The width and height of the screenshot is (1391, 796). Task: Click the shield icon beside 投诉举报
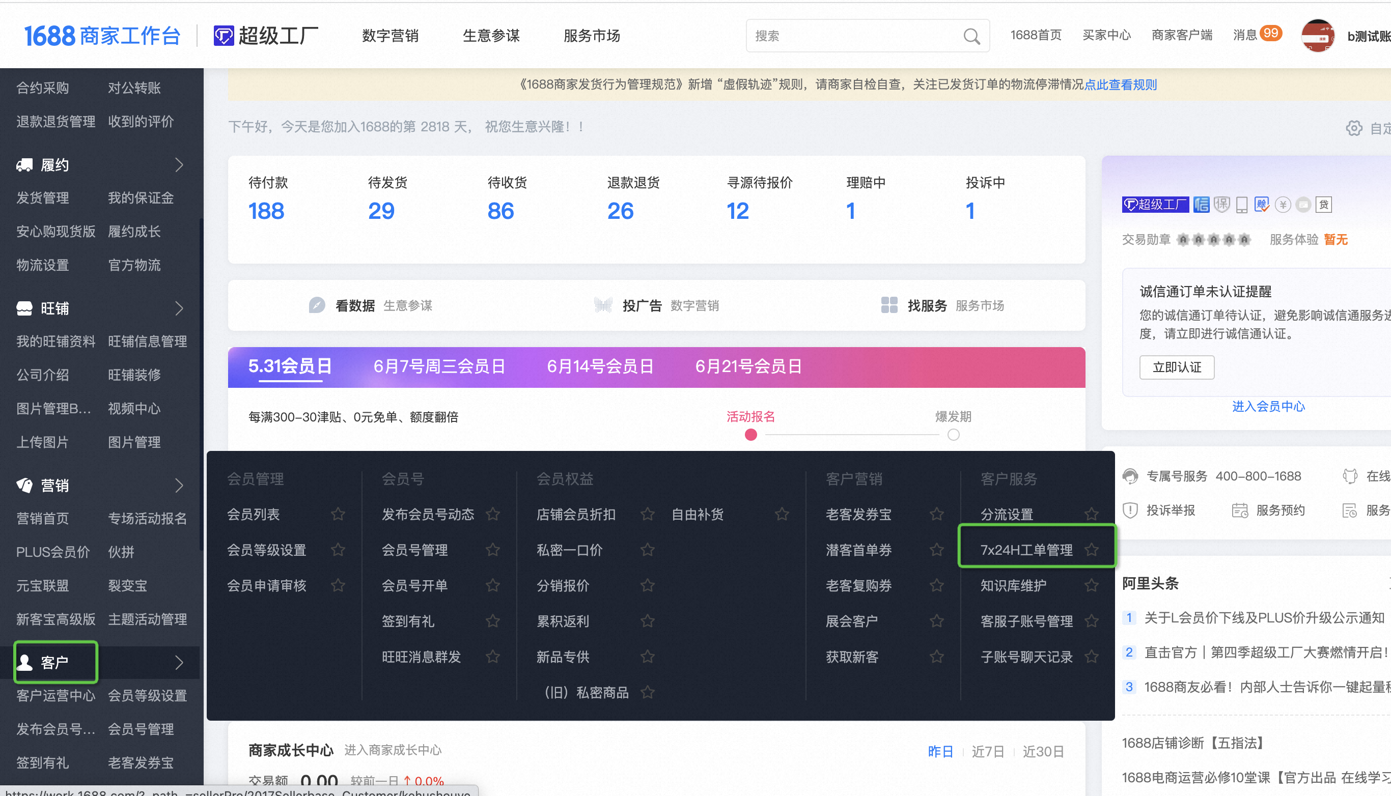coord(1130,510)
